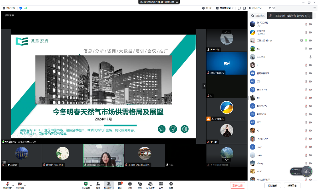Open the hamburger menu at top right

(x=314, y=8)
